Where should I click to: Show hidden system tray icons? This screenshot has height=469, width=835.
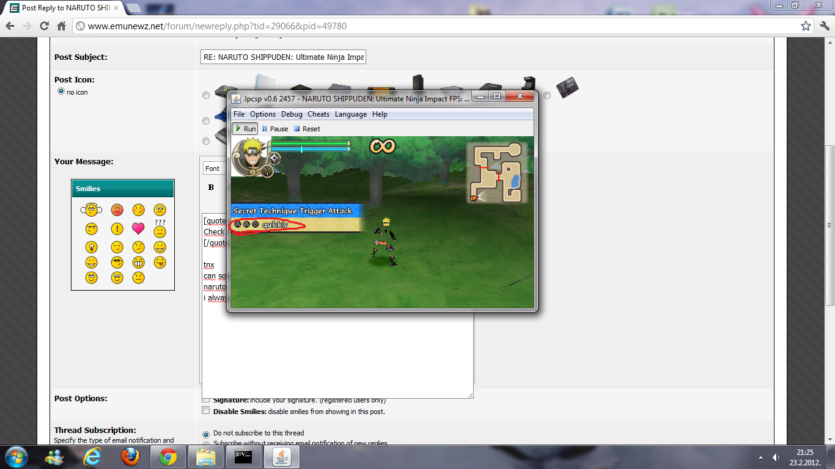(761, 457)
